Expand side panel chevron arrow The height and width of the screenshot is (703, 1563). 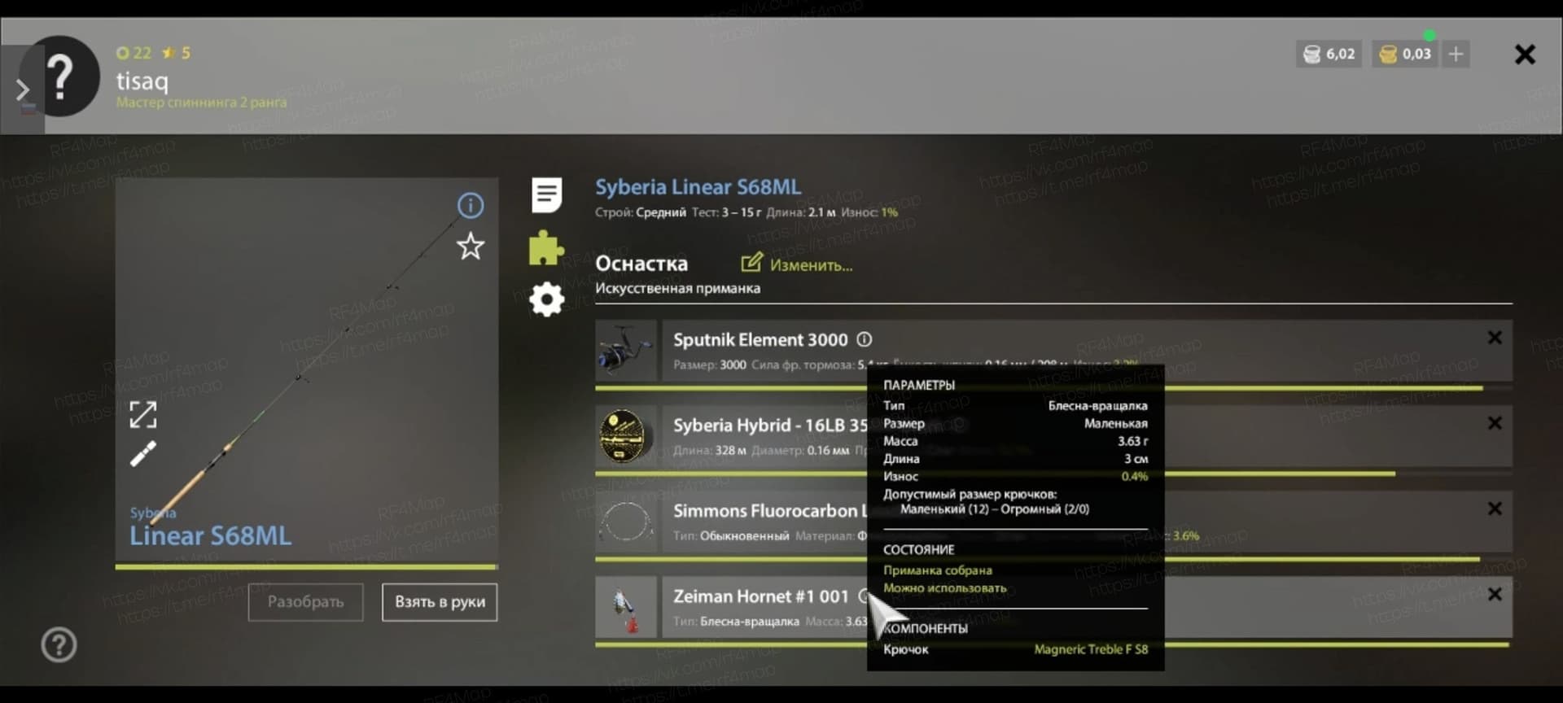22,90
